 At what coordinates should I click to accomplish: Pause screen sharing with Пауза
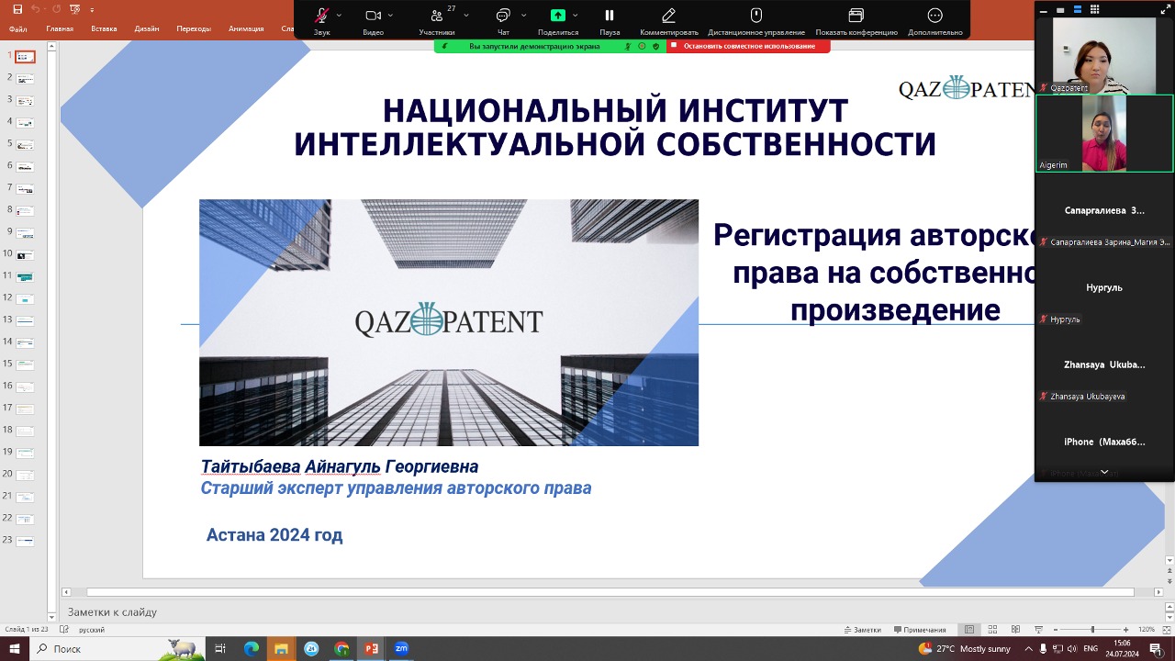point(610,16)
